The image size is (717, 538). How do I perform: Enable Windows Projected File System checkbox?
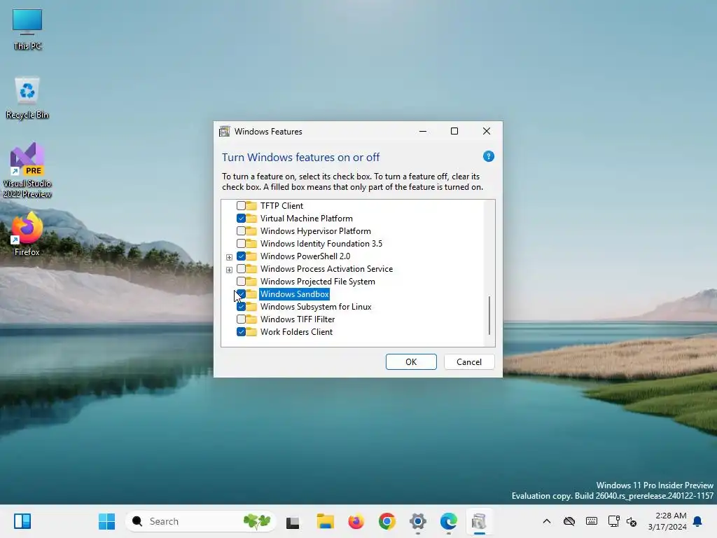241,282
